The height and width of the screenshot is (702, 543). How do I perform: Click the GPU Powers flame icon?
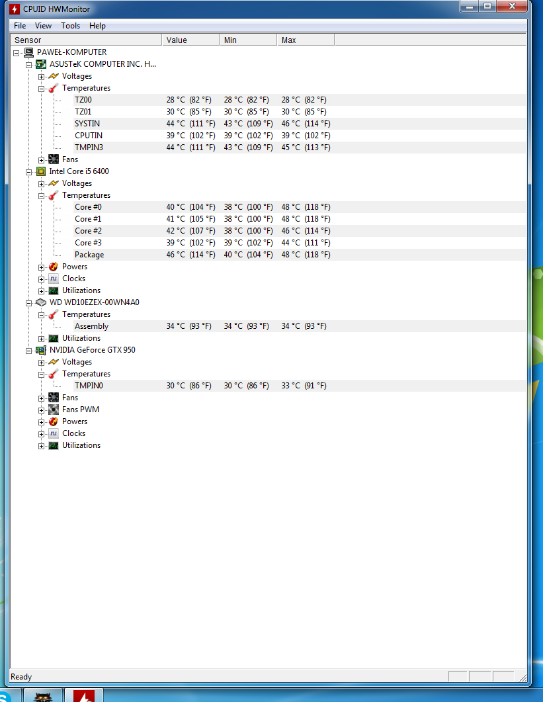point(54,421)
